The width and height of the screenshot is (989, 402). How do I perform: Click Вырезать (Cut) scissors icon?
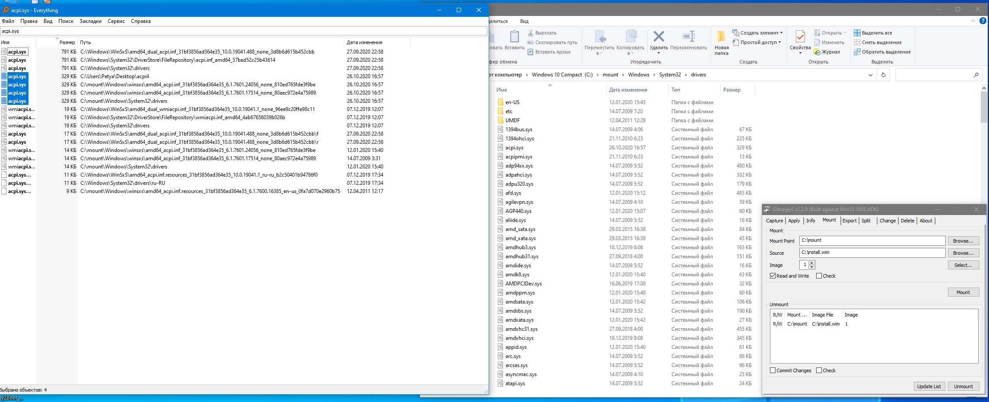tap(531, 33)
